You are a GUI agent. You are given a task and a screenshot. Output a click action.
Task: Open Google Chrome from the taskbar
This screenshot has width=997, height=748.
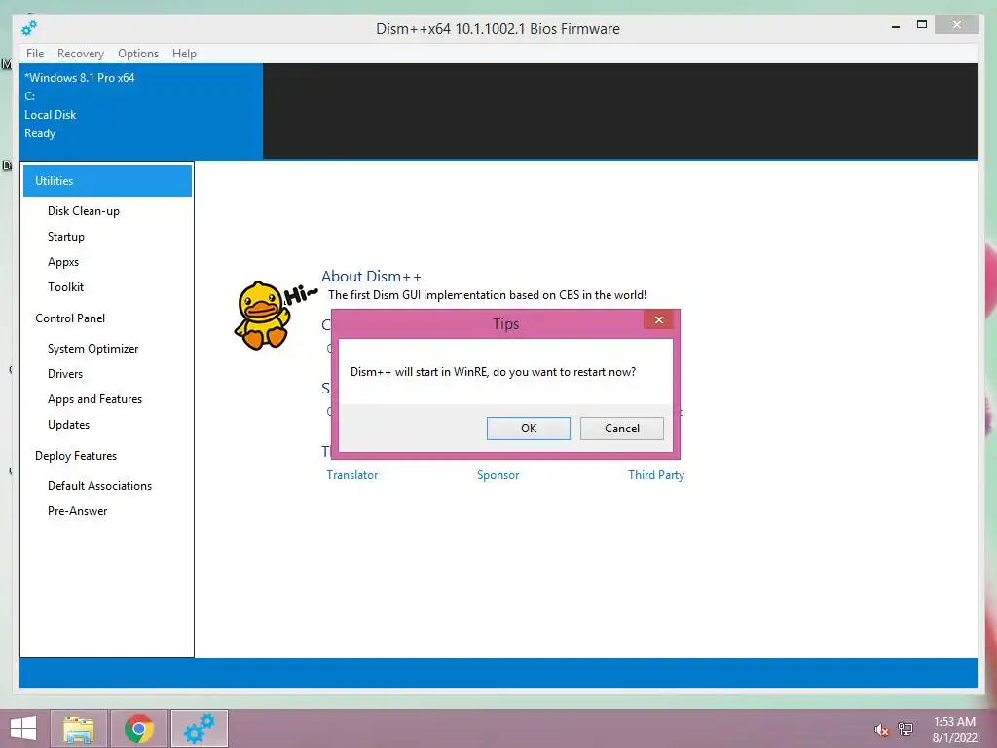(139, 729)
